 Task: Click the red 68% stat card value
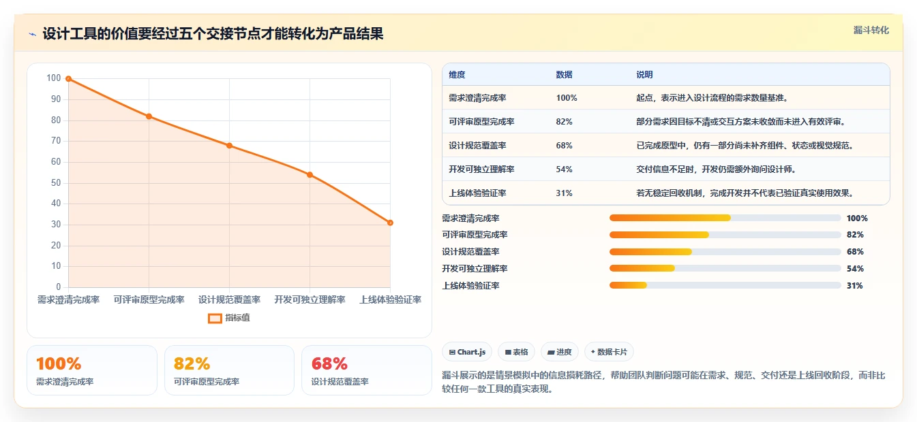coord(329,363)
